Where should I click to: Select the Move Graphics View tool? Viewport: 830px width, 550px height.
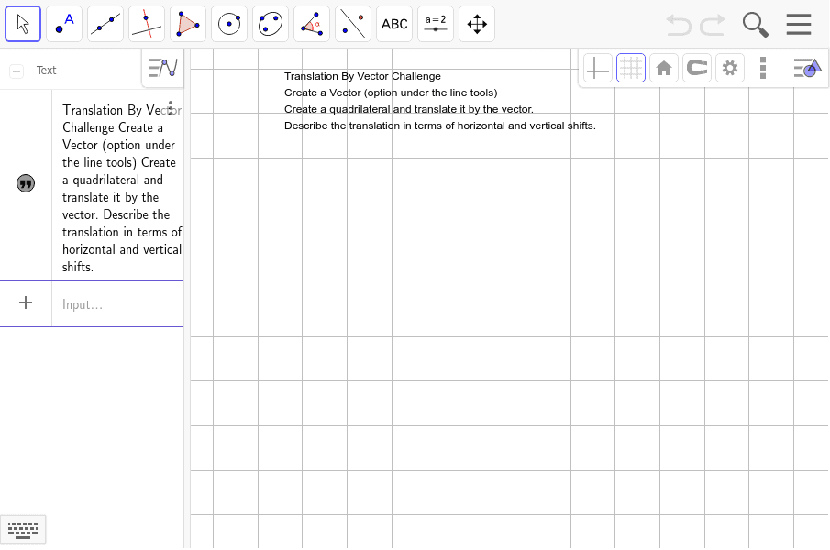(x=477, y=24)
